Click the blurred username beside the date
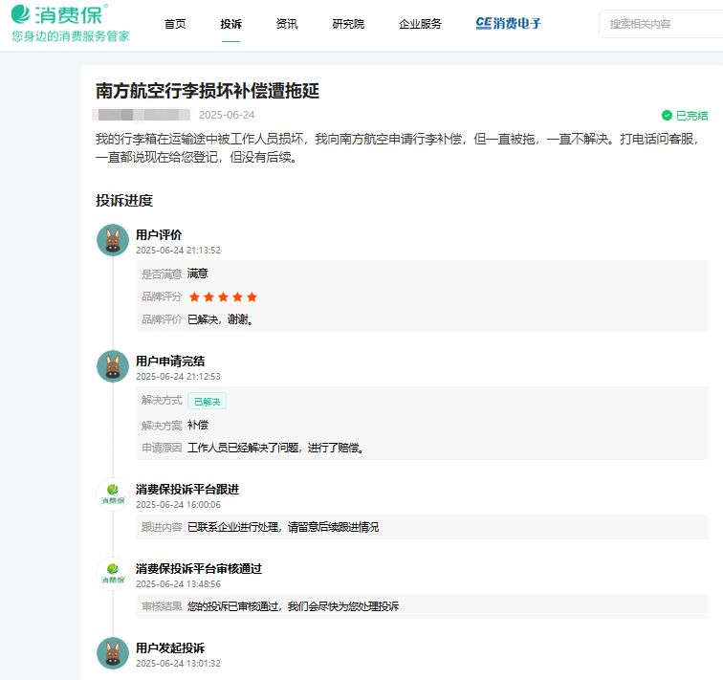Image resolution: width=723 pixels, height=680 pixels. coord(142,115)
